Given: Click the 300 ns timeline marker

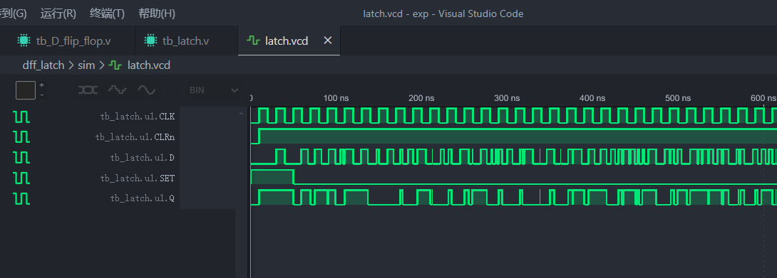Looking at the screenshot, I should (x=508, y=98).
